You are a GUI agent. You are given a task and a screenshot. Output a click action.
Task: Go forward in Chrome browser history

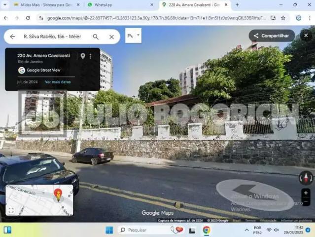point(17,18)
